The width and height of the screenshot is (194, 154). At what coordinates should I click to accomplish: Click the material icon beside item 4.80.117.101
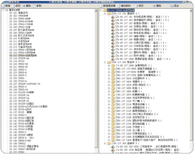click(113, 17)
